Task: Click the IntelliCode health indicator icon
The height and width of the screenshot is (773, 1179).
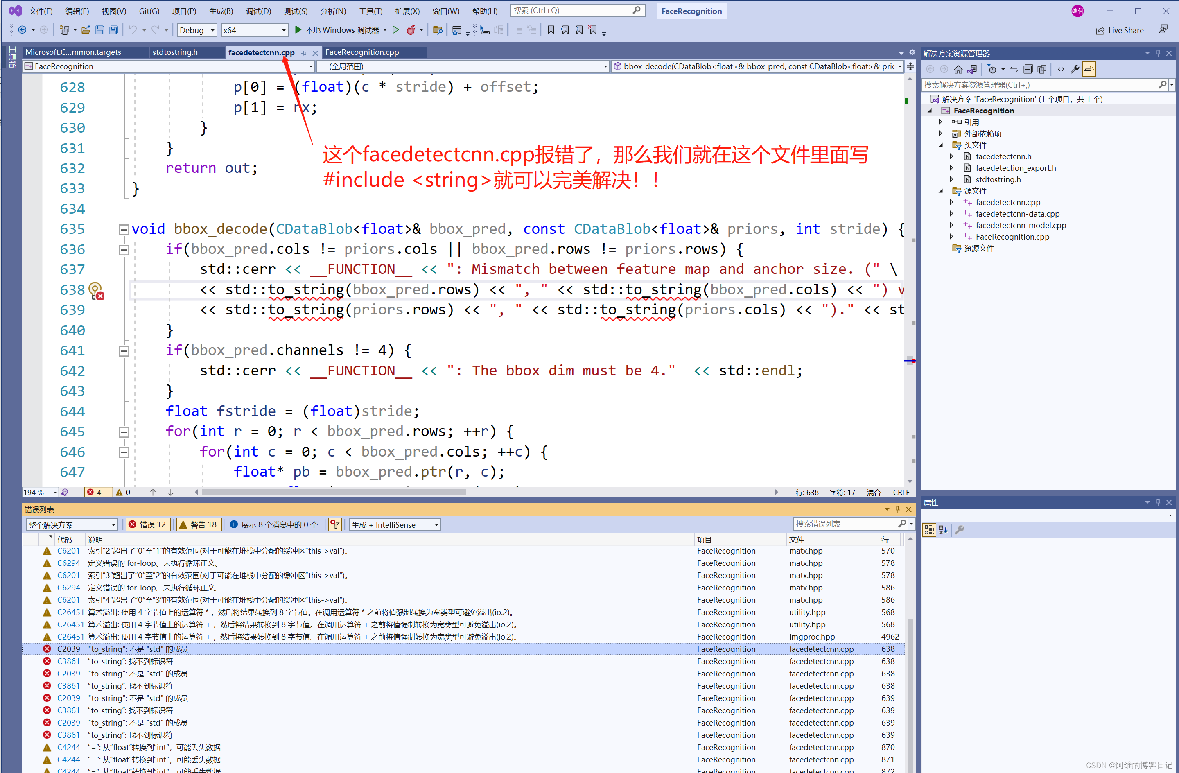Action: [x=64, y=492]
